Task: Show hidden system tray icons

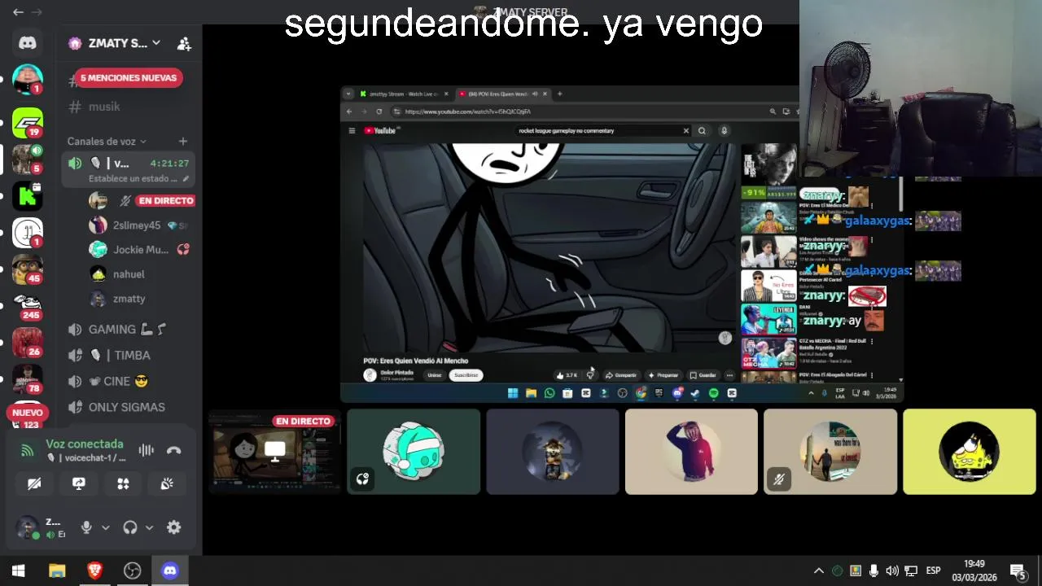Action: click(x=819, y=571)
